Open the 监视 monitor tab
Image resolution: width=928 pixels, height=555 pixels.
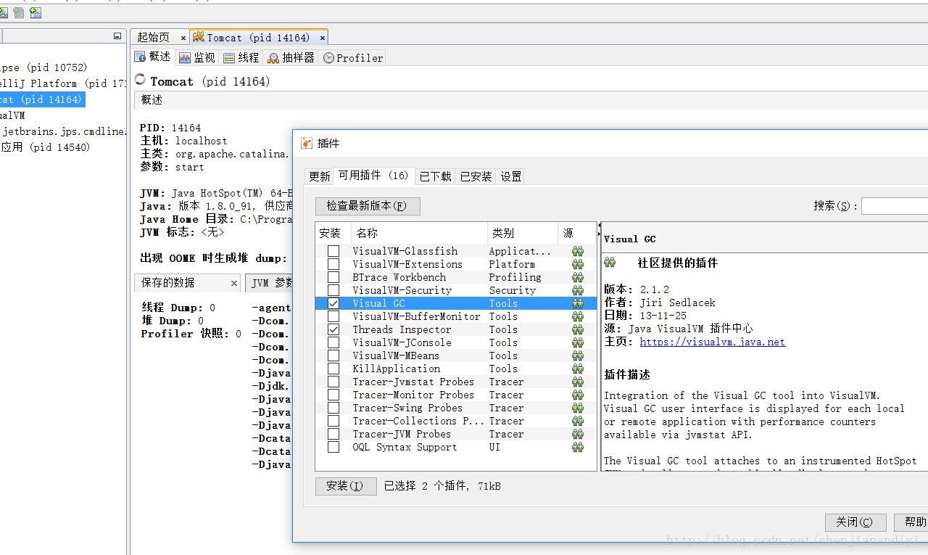click(x=197, y=57)
